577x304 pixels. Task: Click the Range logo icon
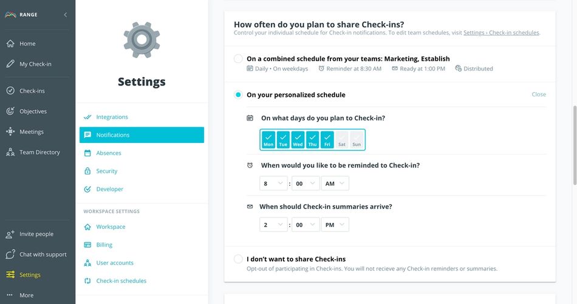point(10,15)
